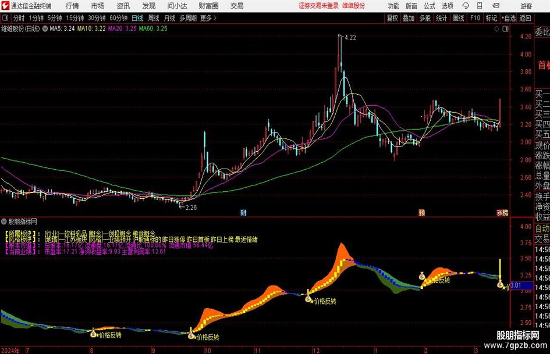Screen dimensions: 550x354
Task: Click the 财 marker icon on the chart
Action: 243,212
